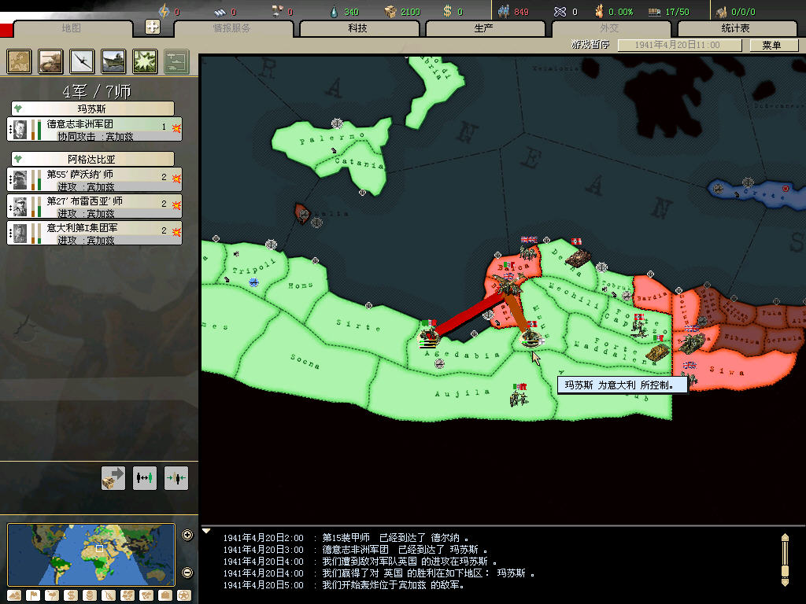Open the 外交 diplomacy tab
This screenshot has height=604, width=806.
point(610,28)
